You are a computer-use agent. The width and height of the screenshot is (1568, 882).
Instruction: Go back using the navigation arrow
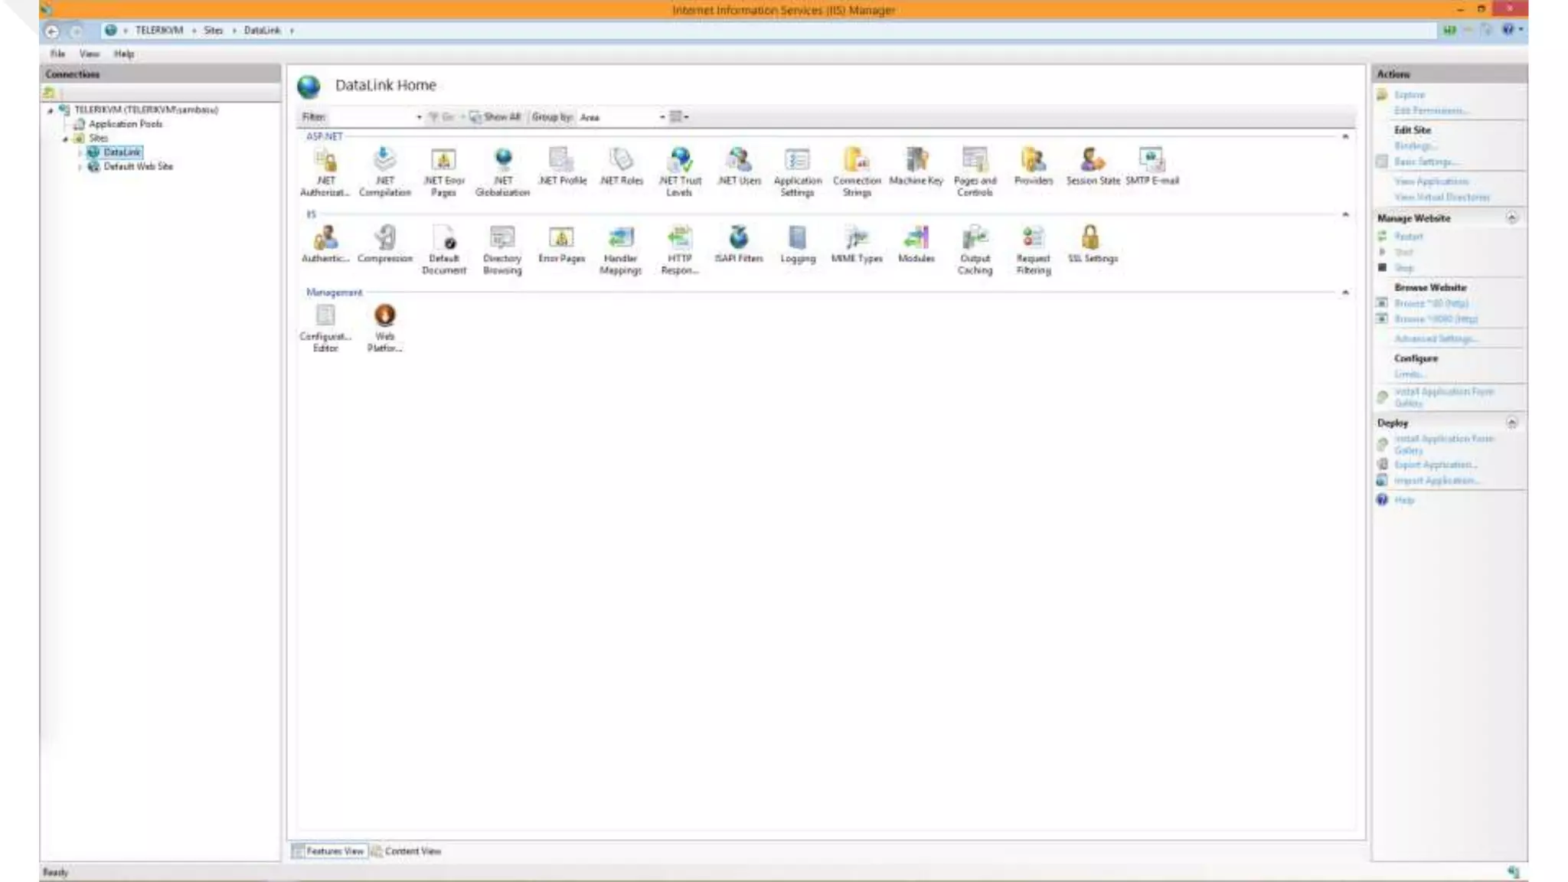point(51,31)
